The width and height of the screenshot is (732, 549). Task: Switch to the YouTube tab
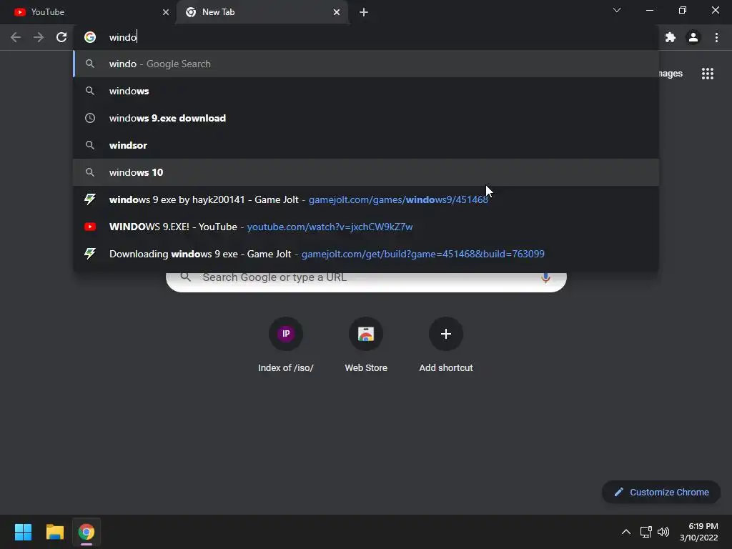(x=87, y=12)
